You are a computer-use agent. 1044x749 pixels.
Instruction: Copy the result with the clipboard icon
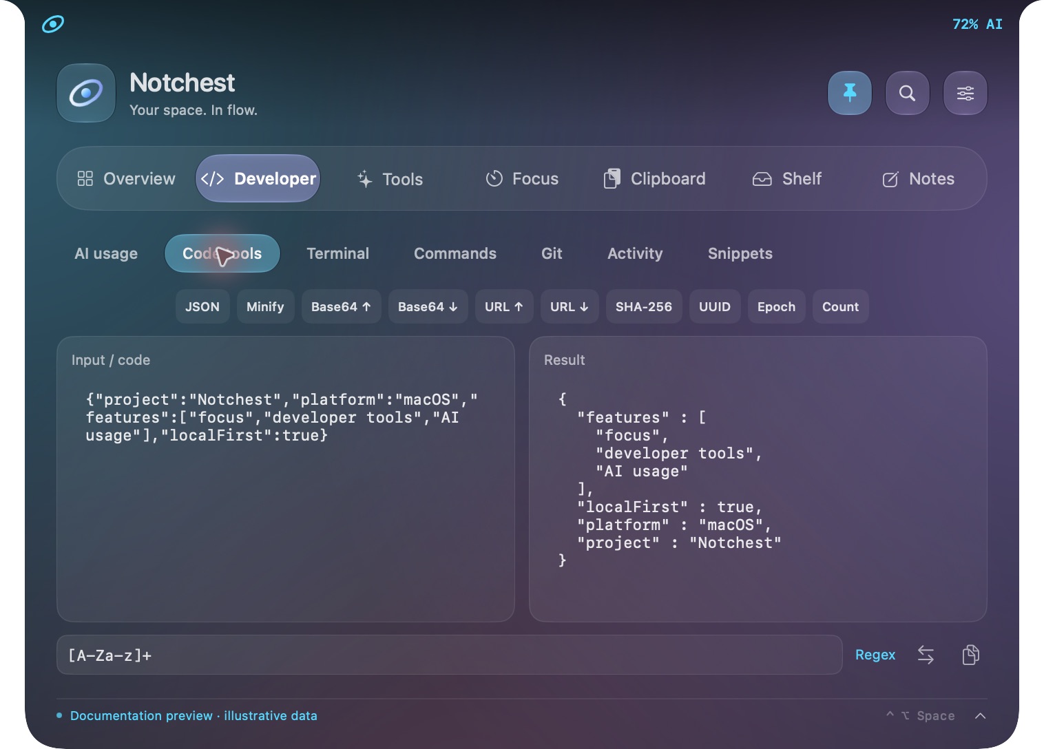970,655
